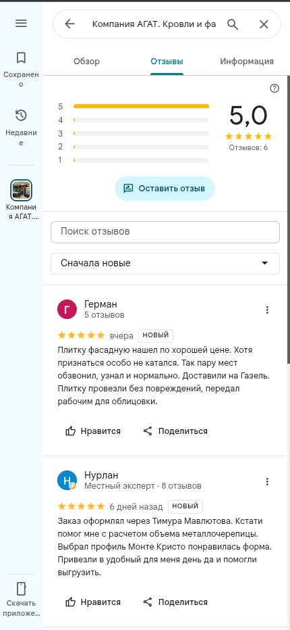The width and height of the screenshot is (290, 630).
Task: Click the 6 дней назад date text
Action: [x=136, y=507]
